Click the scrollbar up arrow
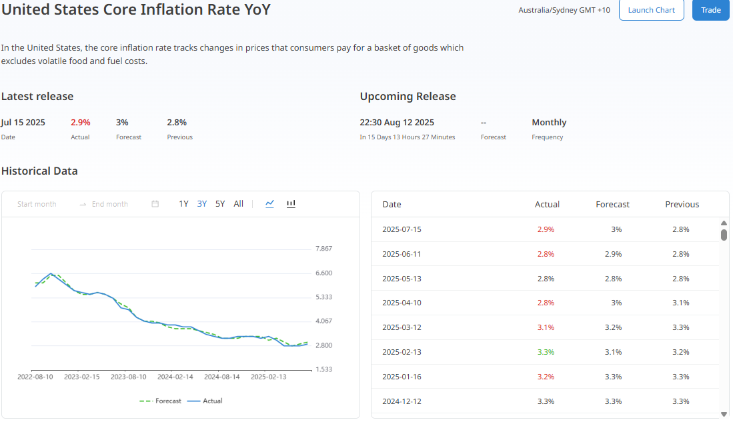This screenshot has width=733, height=426. [x=724, y=223]
